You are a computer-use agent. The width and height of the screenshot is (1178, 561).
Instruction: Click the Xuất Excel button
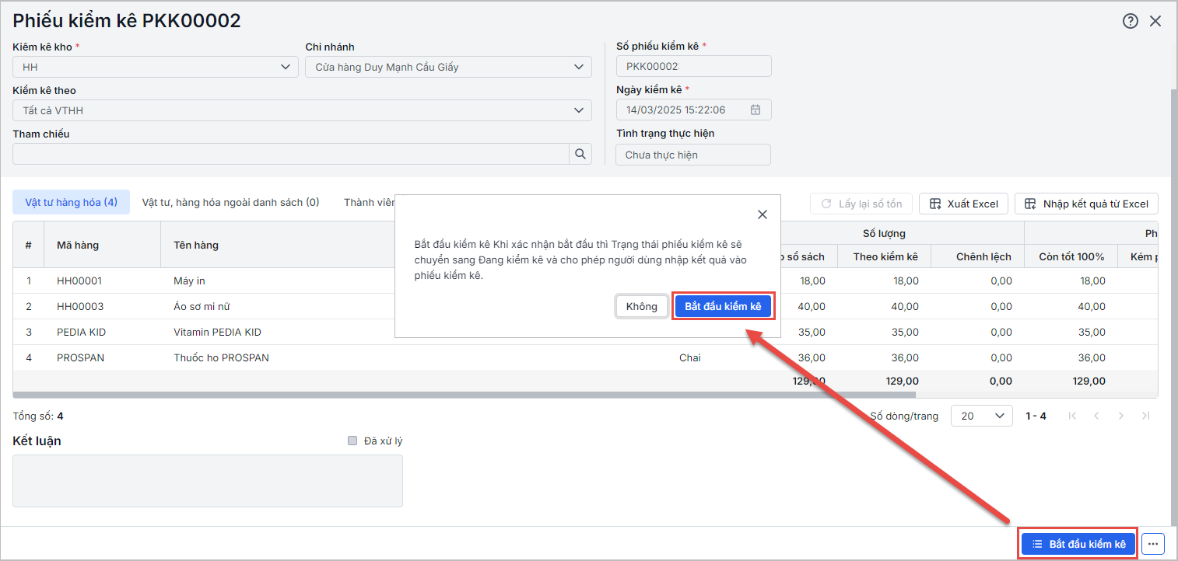point(963,204)
